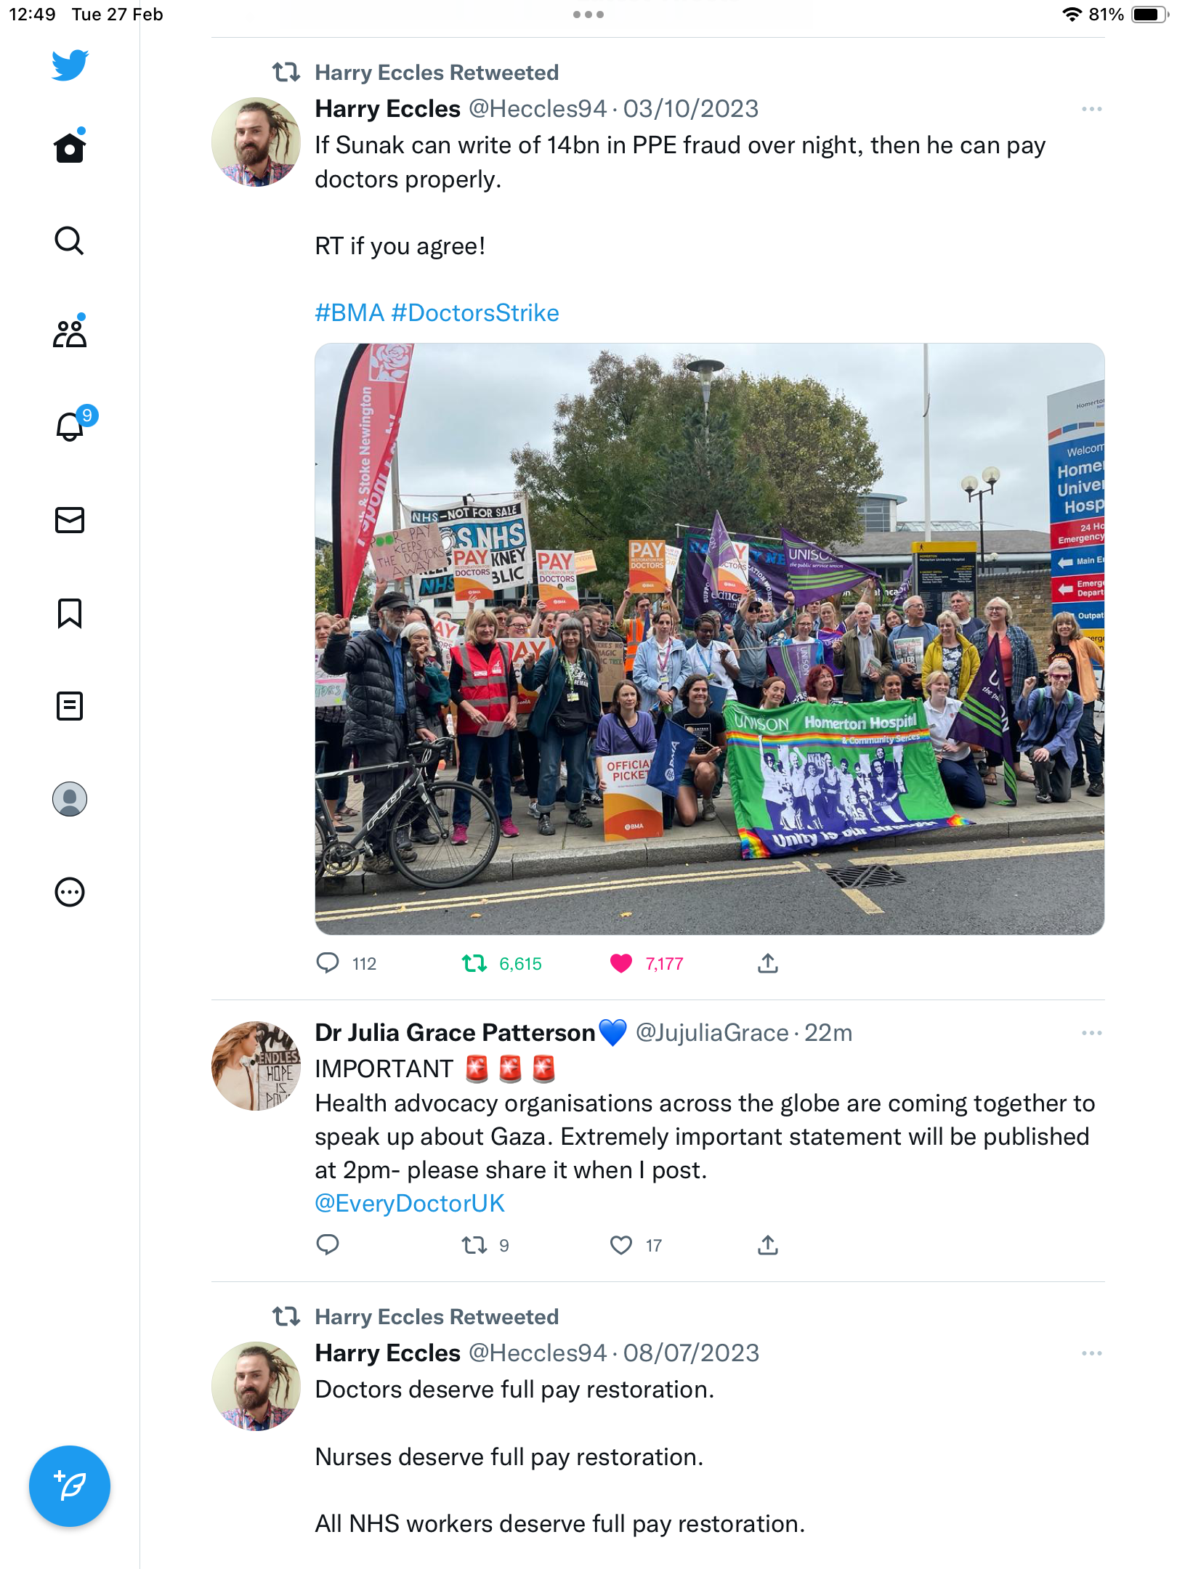Image resolution: width=1177 pixels, height=1569 pixels.
Task: Open the Search magnifier icon
Action: coord(70,240)
